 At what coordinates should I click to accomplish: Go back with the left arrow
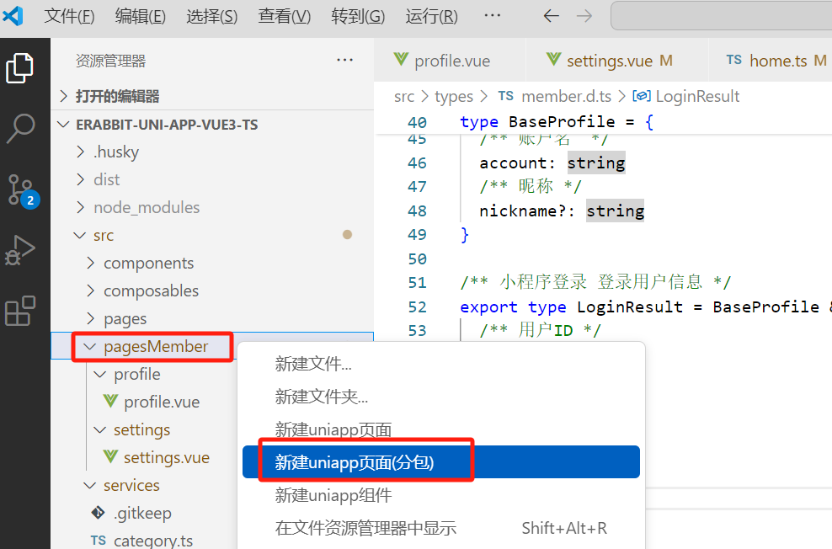pos(552,16)
